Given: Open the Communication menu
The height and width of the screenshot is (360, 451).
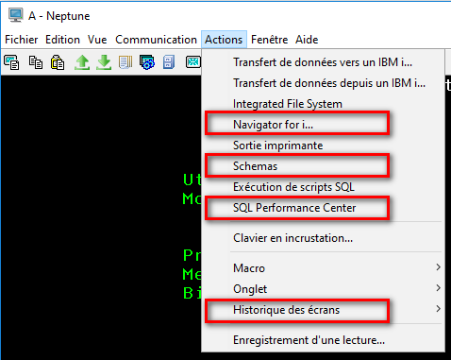Looking at the screenshot, I should (156, 40).
